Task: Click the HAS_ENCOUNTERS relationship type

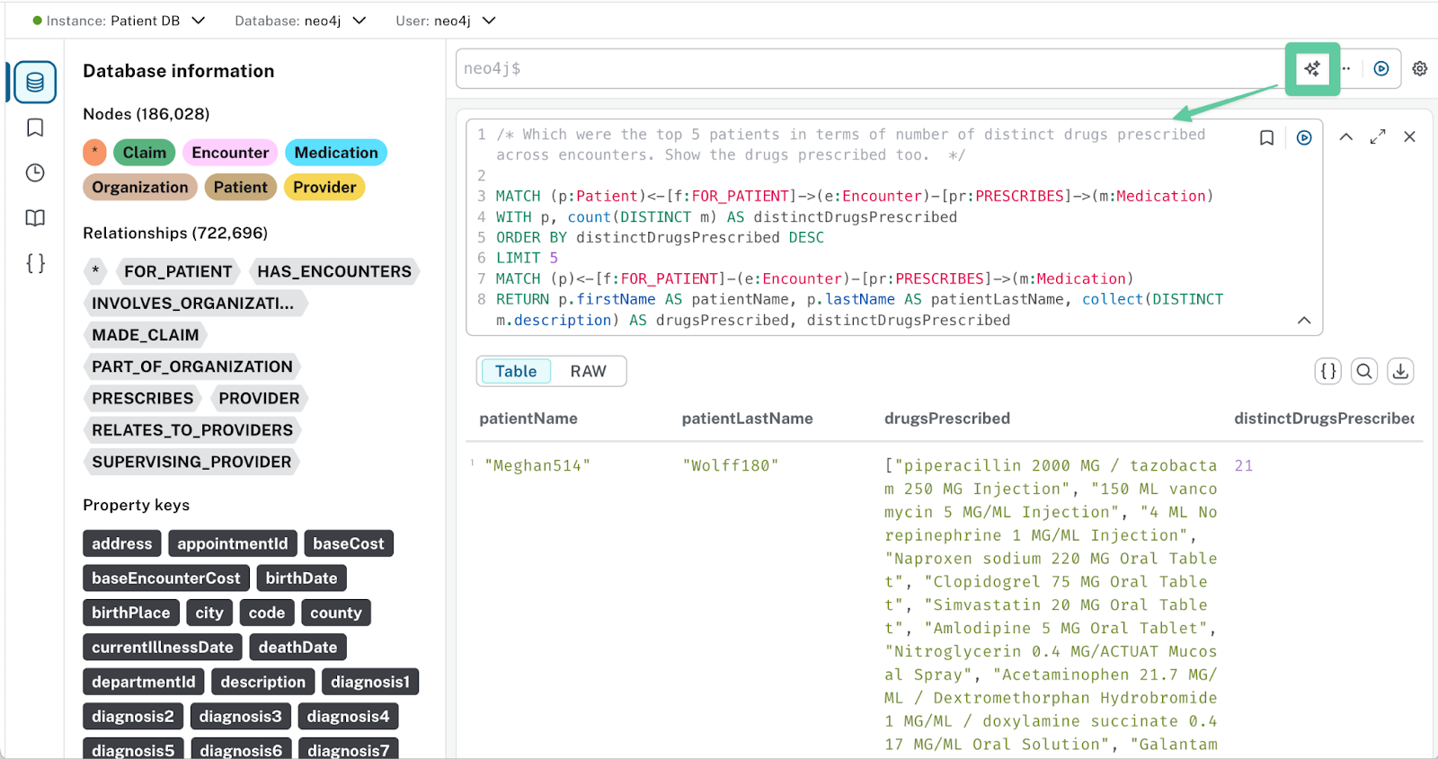Action: [334, 271]
